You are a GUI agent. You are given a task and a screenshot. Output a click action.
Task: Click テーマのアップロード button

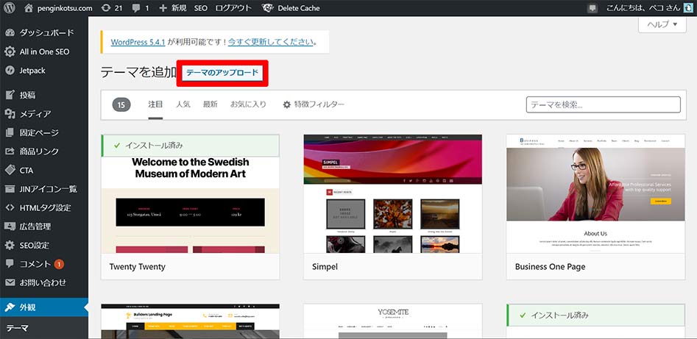[x=222, y=73]
